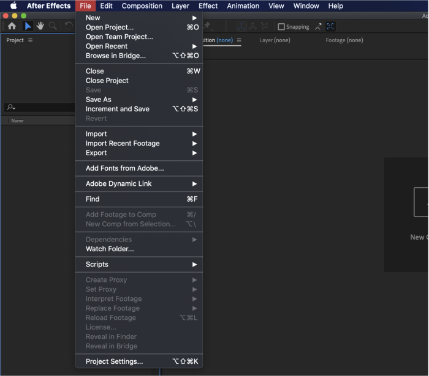Open the Layer menu
The width and height of the screenshot is (429, 376).
[180, 6]
